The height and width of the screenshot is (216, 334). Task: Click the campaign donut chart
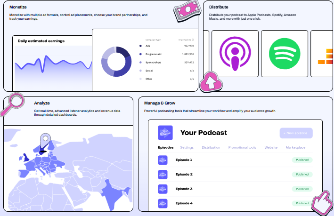(x=116, y=62)
